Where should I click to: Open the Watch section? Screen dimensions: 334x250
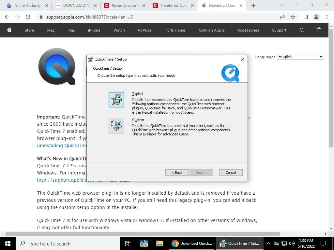(x=119, y=30)
